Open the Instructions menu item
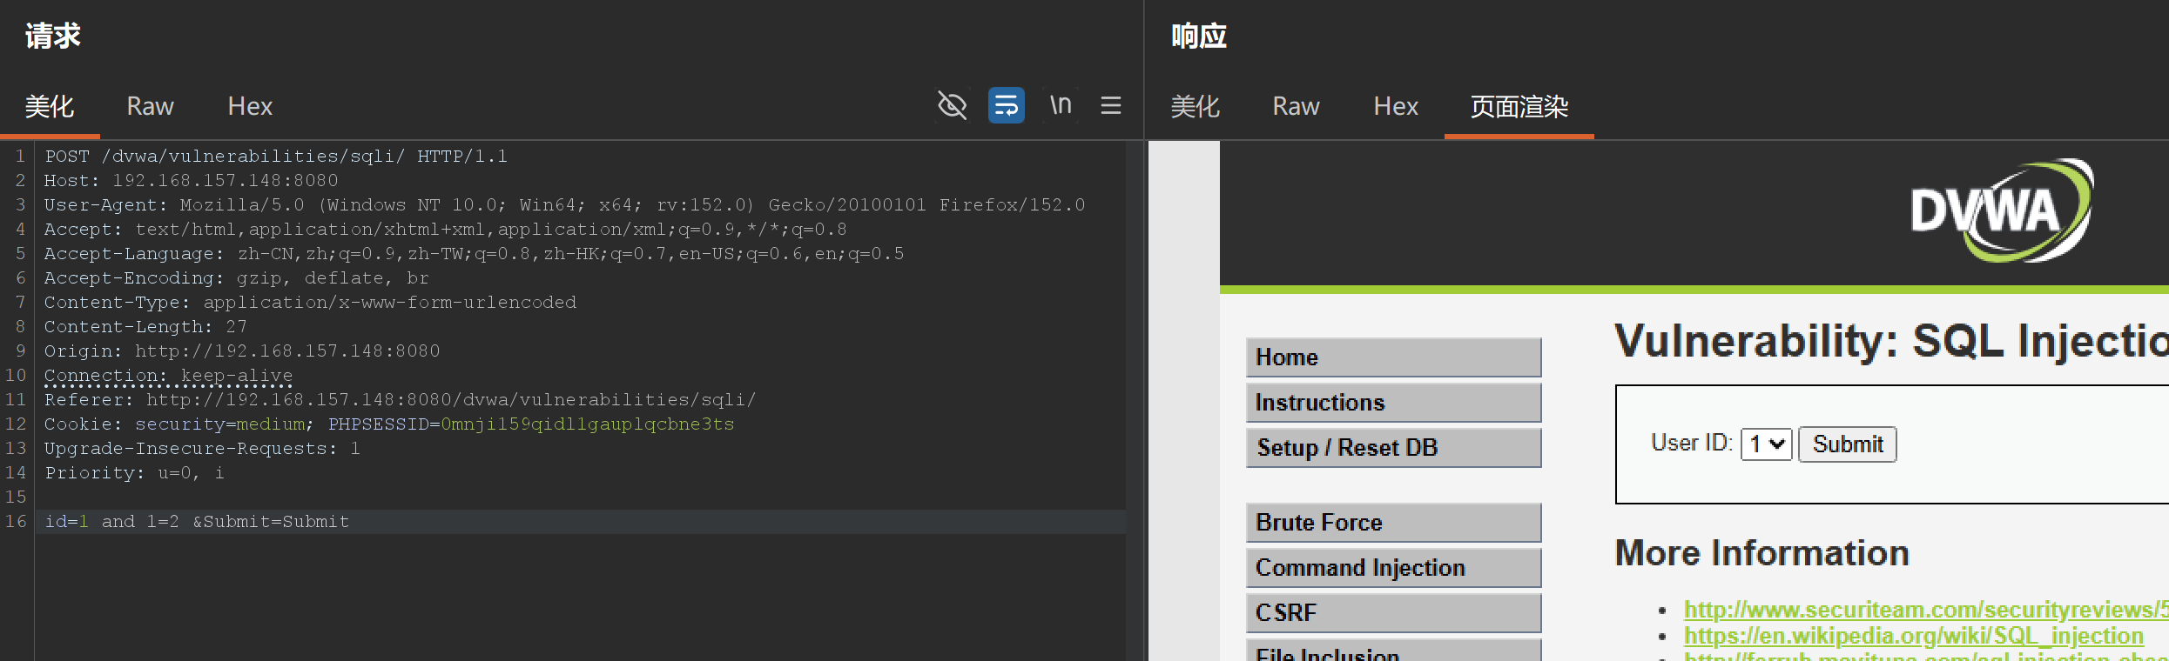Viewport: 2169px width, 661px height. coord(1393,403)
